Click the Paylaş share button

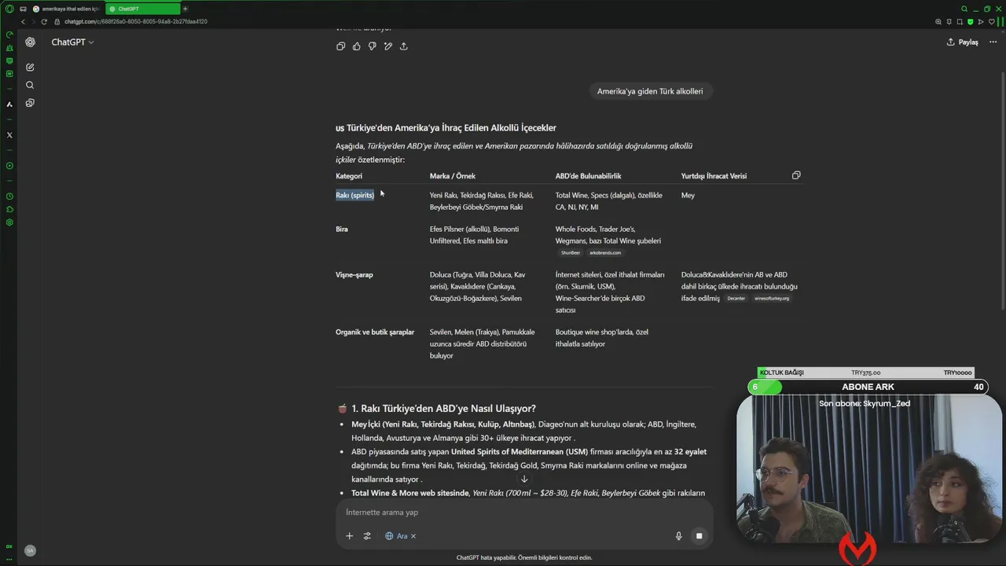(963, 42)
